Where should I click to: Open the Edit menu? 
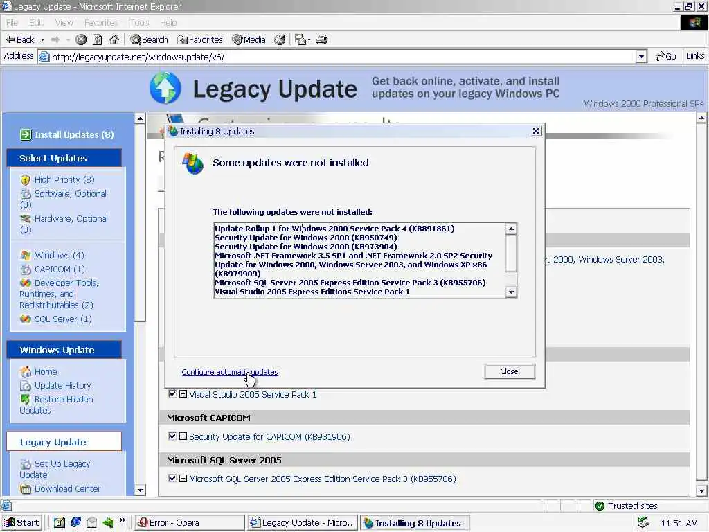tap(36, 23)
